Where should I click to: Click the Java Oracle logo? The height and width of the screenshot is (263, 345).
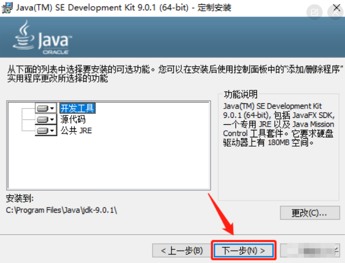tap(42, 37)
